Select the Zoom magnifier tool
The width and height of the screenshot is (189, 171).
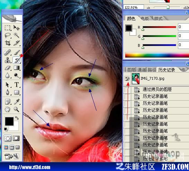[x=16, y=109]
